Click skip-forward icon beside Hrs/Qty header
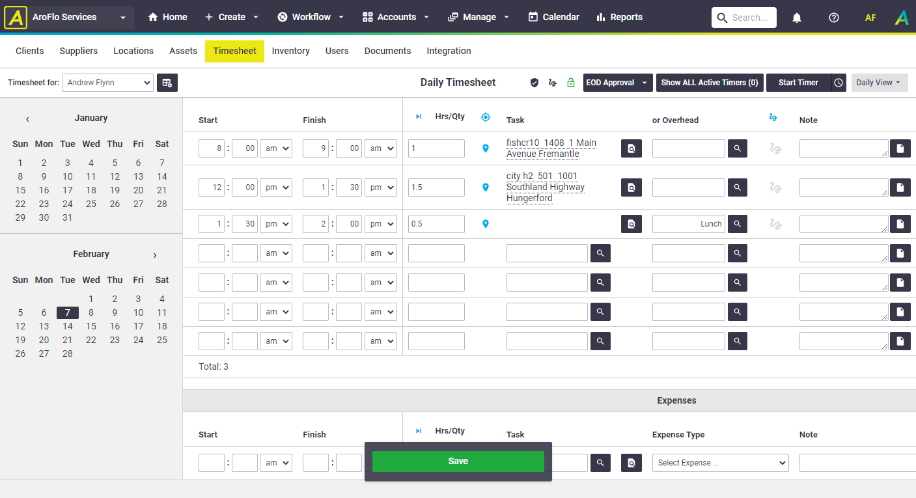 tap(419, 117)
